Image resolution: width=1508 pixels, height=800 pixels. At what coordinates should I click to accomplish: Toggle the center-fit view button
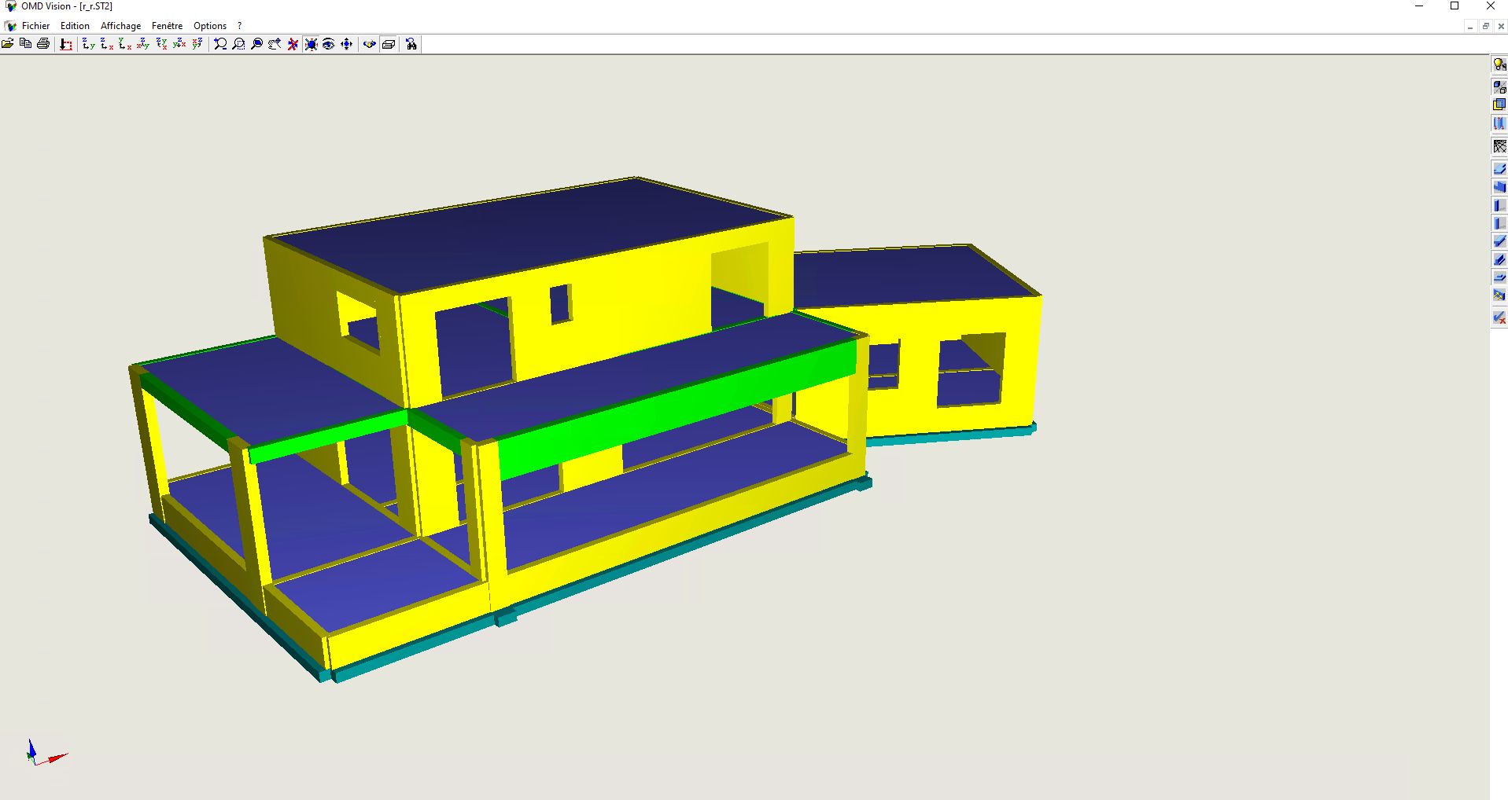click(x=312, y=44)
